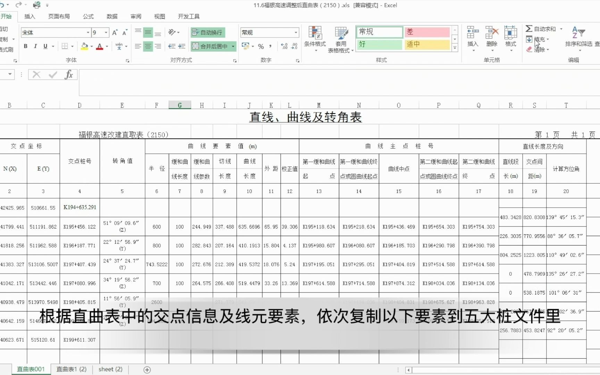Decrease indent
Screen dimensions: 600x375
click(172, 46)
